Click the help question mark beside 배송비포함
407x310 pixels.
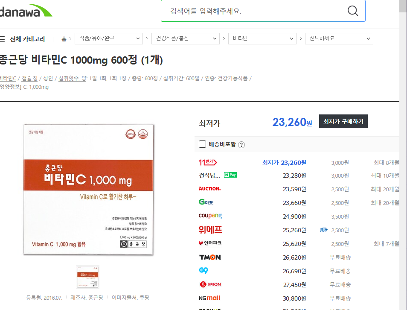point(241,145)
